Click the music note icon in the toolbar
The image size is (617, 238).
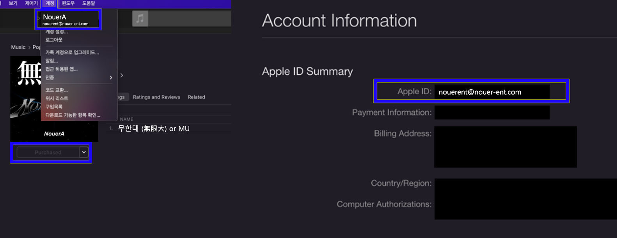(140, 18)
